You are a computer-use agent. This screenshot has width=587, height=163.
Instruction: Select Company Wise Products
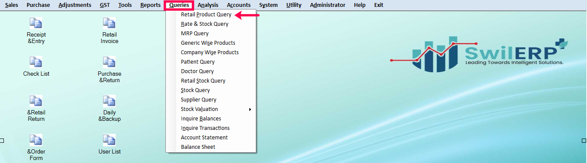[x=211, y=52]
